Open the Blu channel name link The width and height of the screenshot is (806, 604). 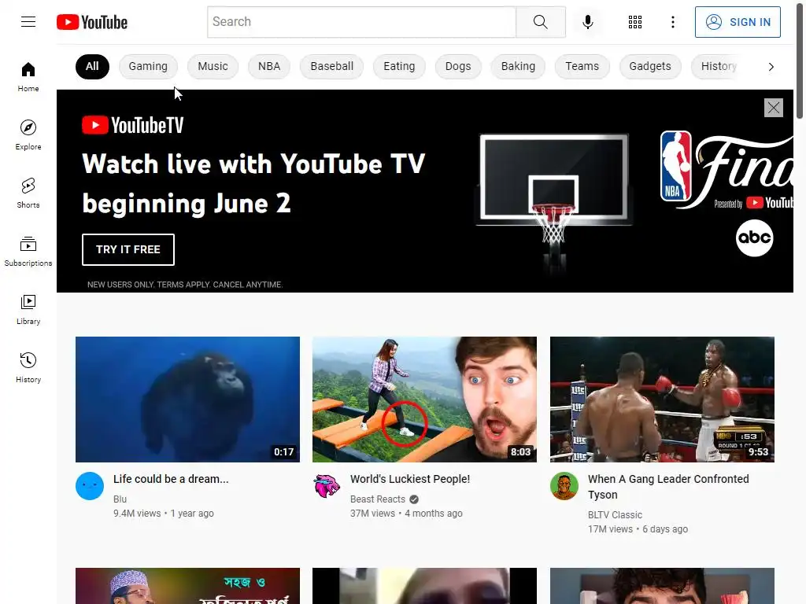120,499
